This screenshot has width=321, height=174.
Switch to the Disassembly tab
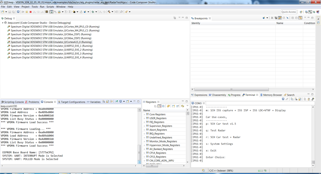[x=217, y=95]
